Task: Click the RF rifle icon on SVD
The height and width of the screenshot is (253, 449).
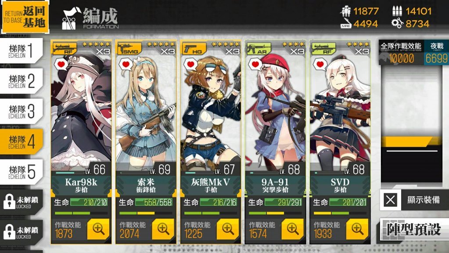Action: click(x=323, y=49)
